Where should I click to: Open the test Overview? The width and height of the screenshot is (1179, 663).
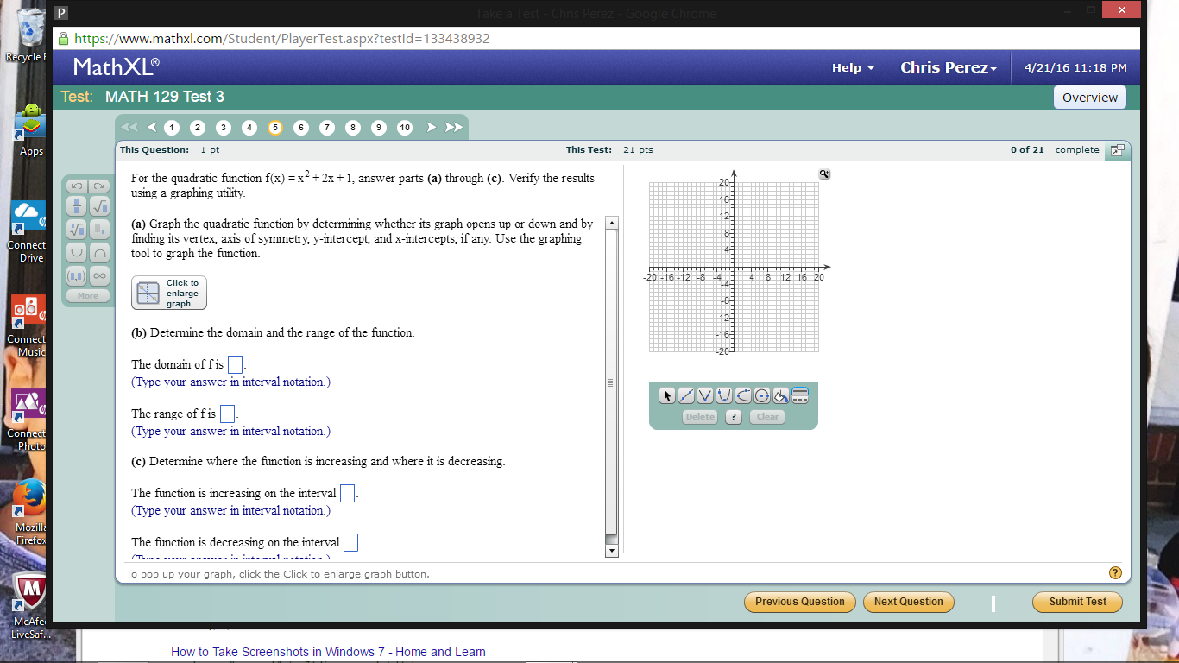[1089, 97]
